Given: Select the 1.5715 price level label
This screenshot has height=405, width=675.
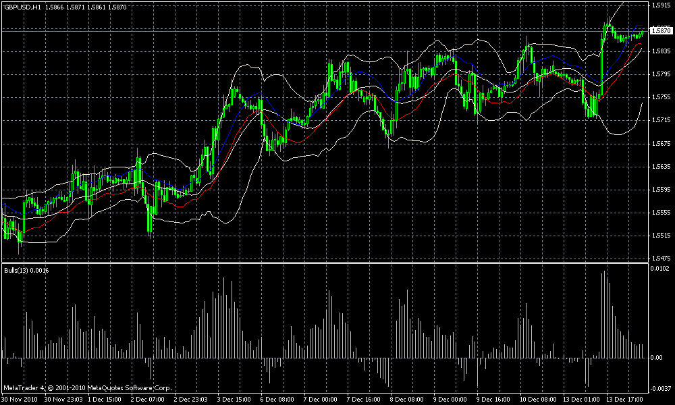Looking at the screenshot, I should pyautogui.click(x=661, y=120).
